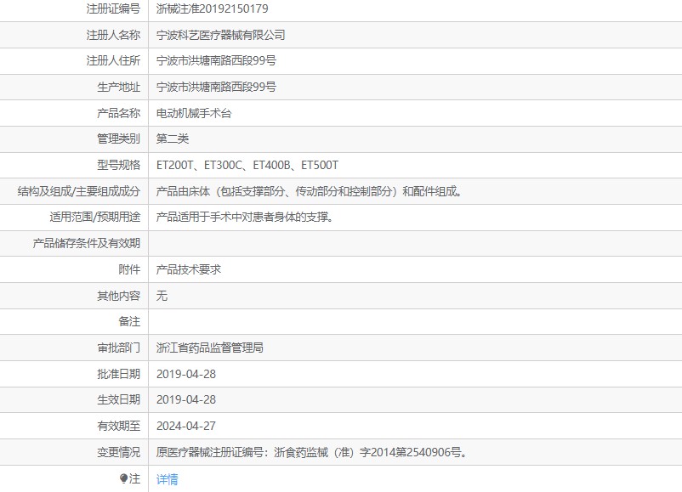Screen dimensions: 682x492
Task: Click the 生效日期 label
Action: (118, 400)
